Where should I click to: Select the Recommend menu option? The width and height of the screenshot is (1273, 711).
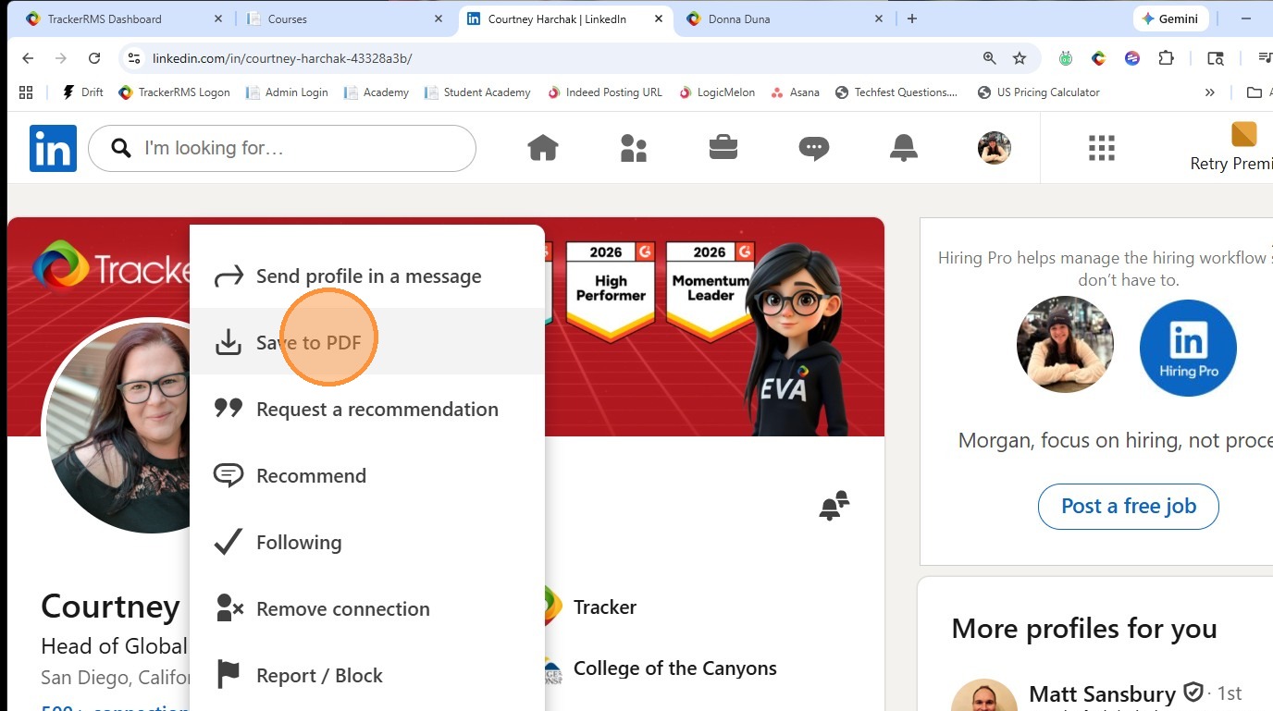point(367,475)
